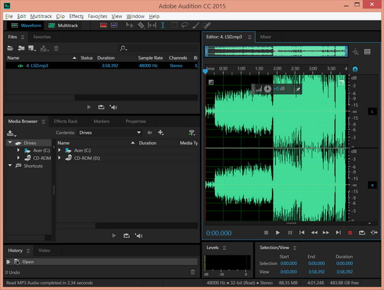Switch to Waveform editor view
The image size is (384, 290).
26,26
